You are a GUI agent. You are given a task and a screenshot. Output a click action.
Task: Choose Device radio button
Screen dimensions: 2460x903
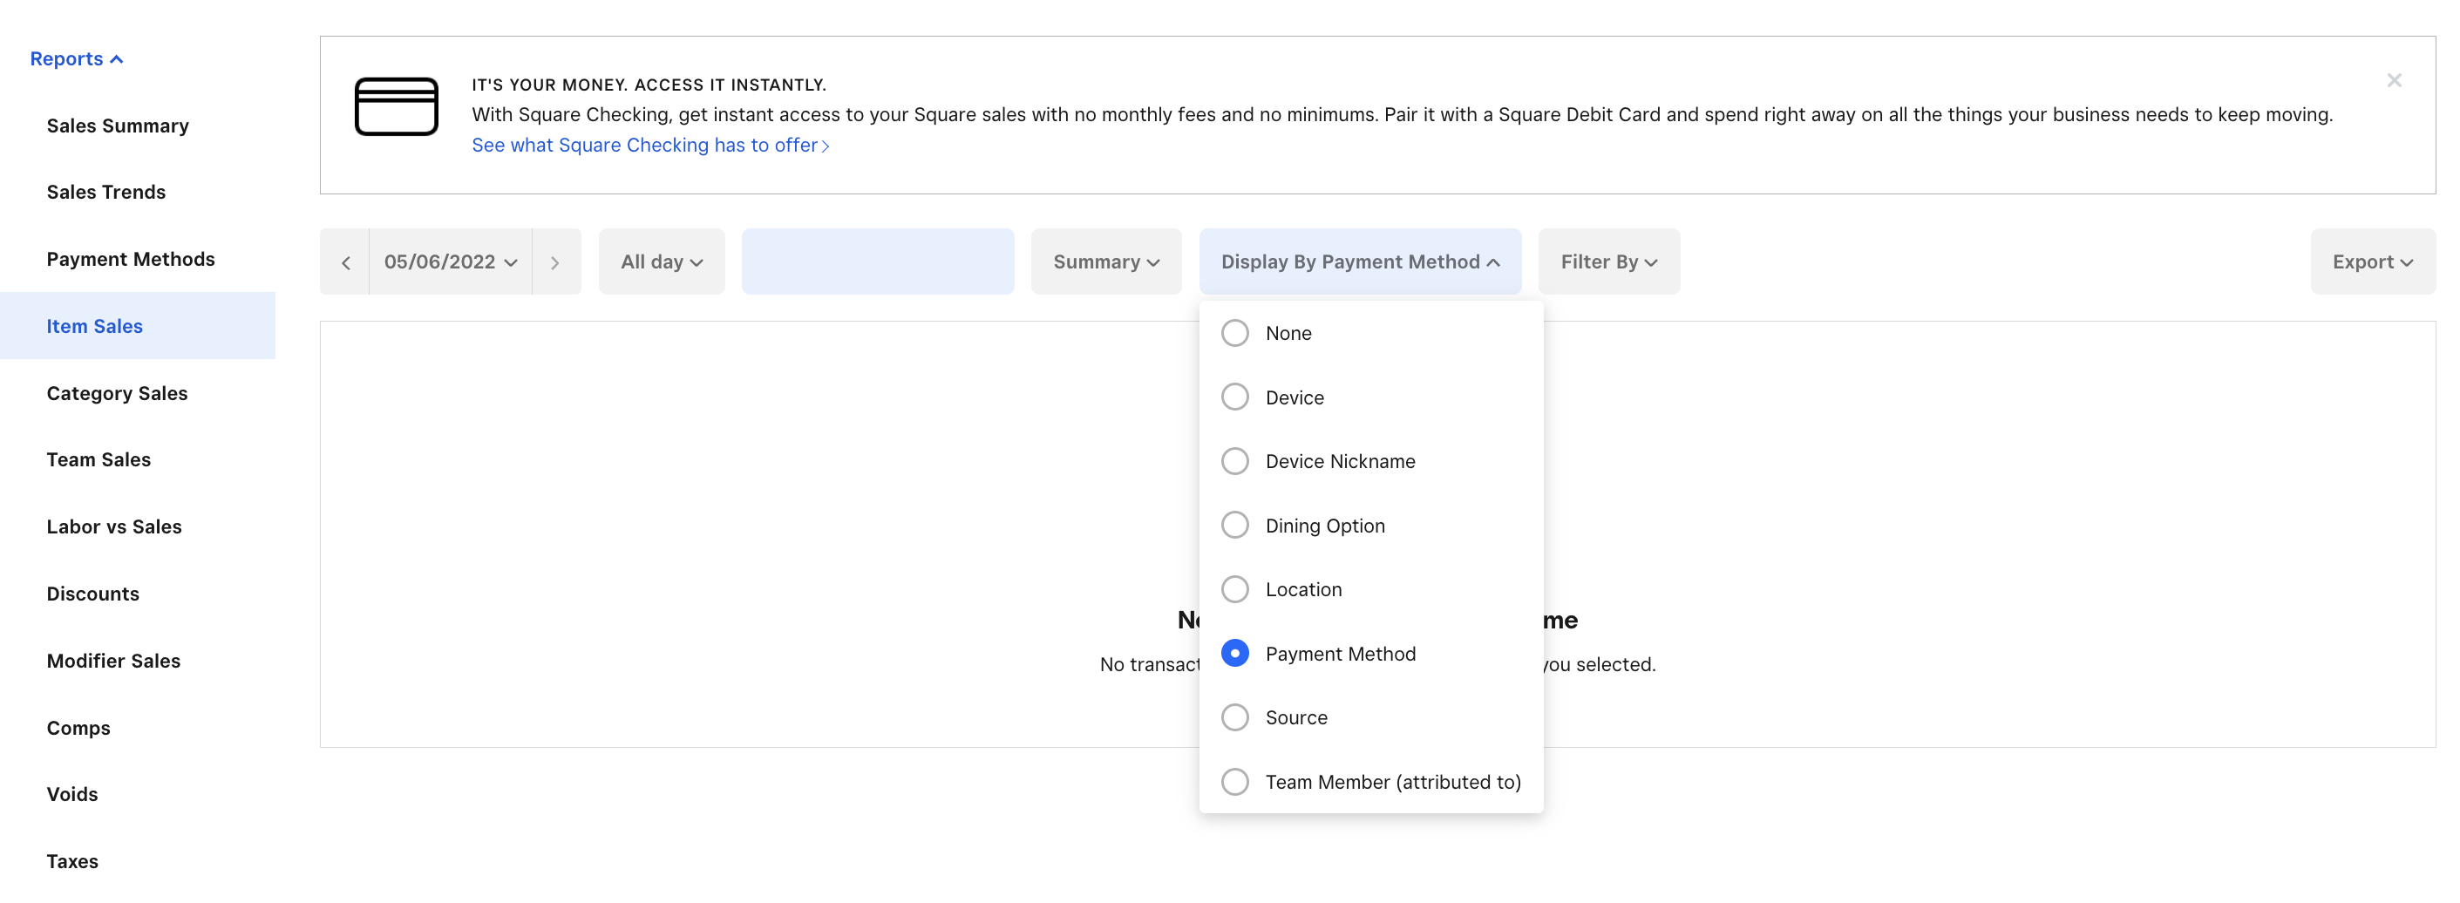pyautogui.click(x=1234, y=397)
